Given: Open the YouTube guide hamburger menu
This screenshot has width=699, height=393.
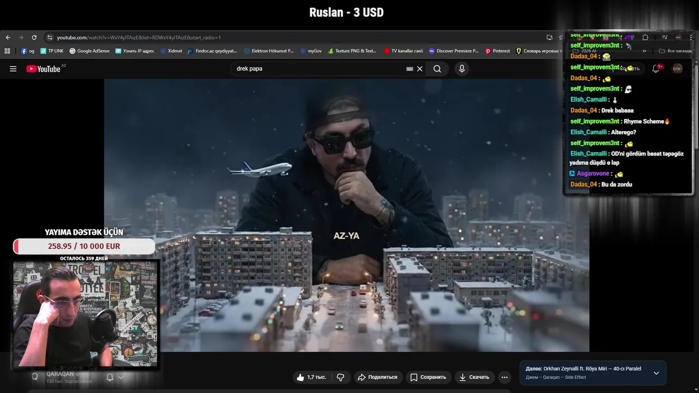Looking at the screenshot, I should pos(13,69).
